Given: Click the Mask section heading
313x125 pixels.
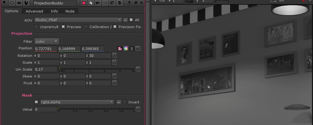Looking at the screenshot, I should point(27,95).
